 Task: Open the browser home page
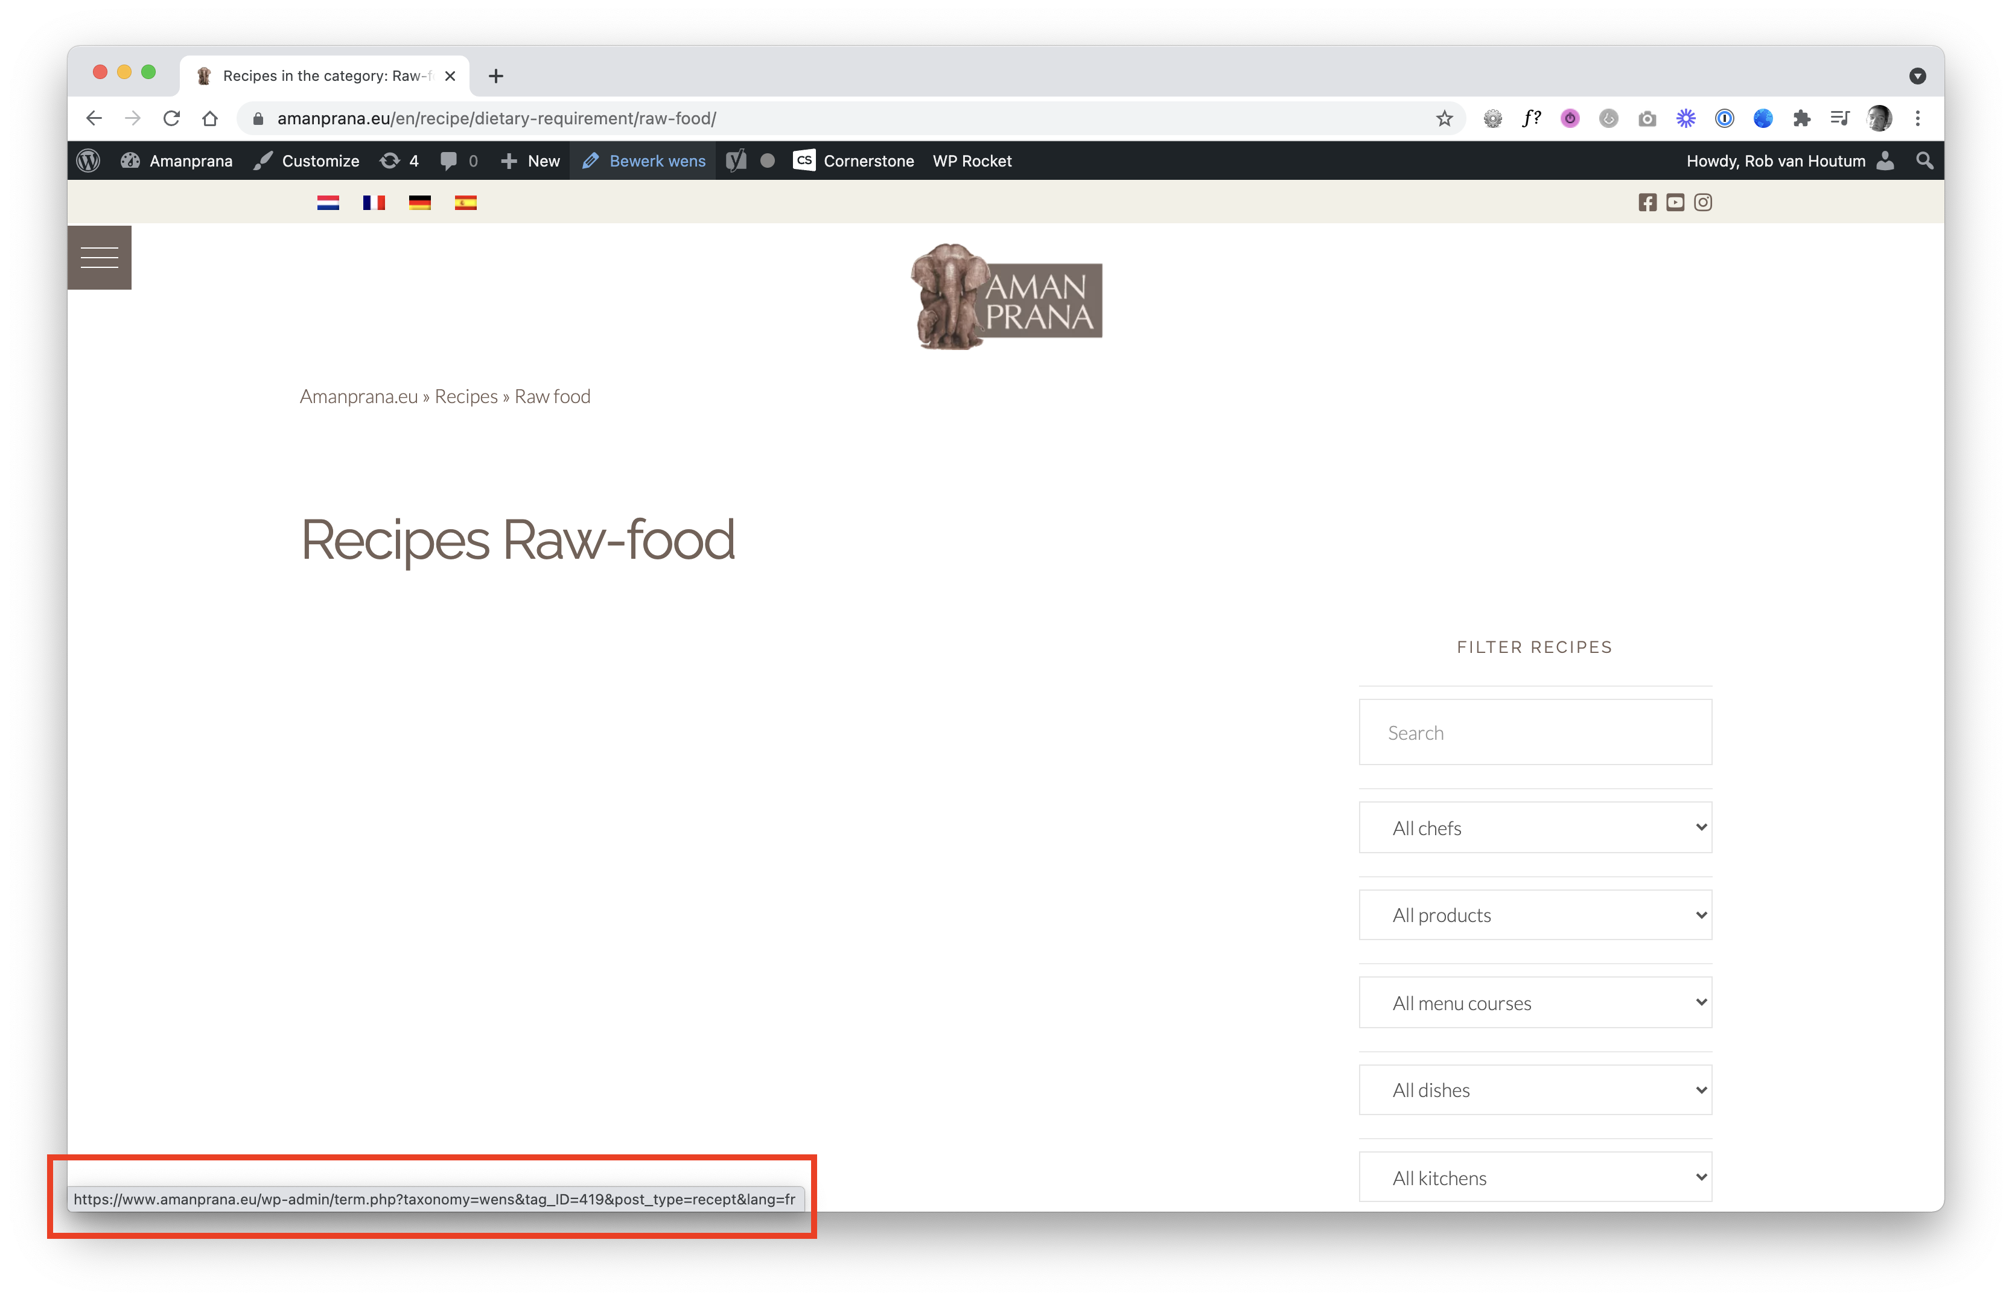pyautogui.click(x=211, y=118)
